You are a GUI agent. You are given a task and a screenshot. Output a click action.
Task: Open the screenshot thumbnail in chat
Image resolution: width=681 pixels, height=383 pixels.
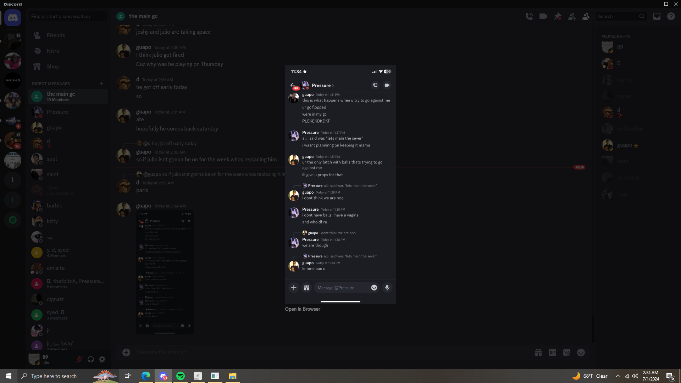coord(165,272)
